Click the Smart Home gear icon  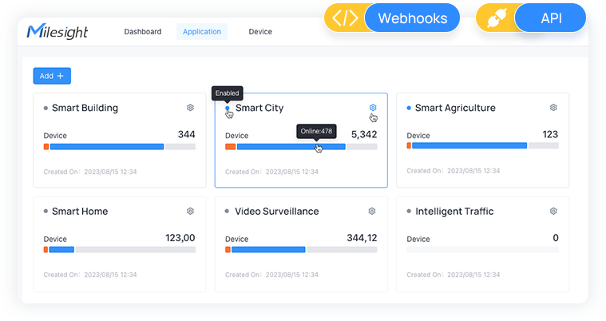(x=190, y=212)
